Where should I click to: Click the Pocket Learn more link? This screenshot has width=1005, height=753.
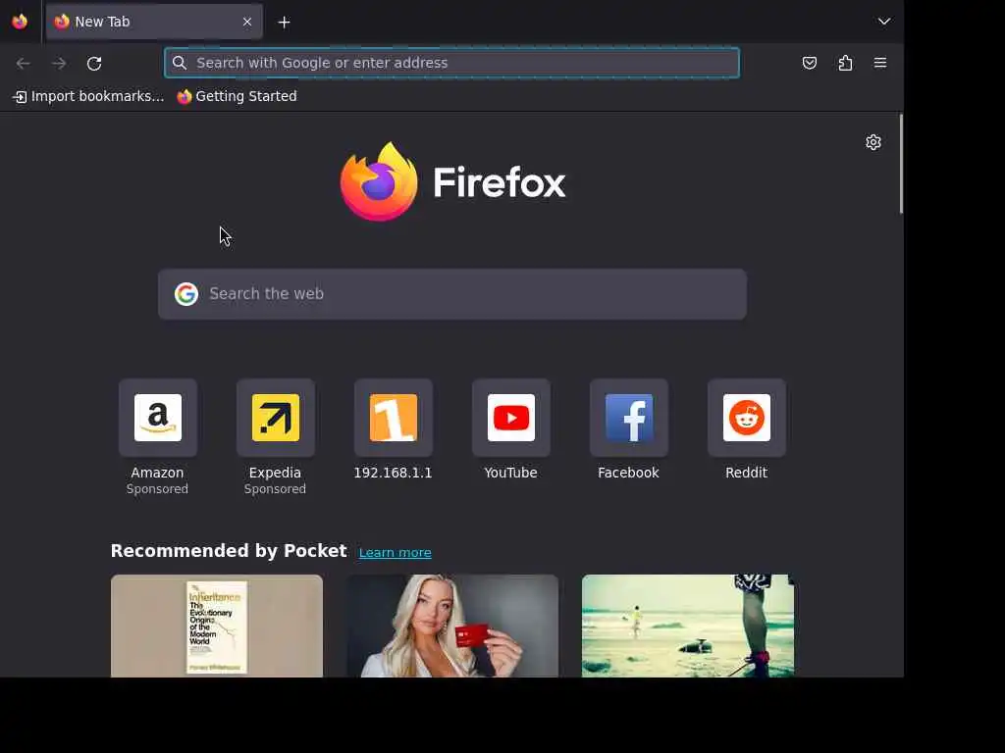tap(395, 553)
